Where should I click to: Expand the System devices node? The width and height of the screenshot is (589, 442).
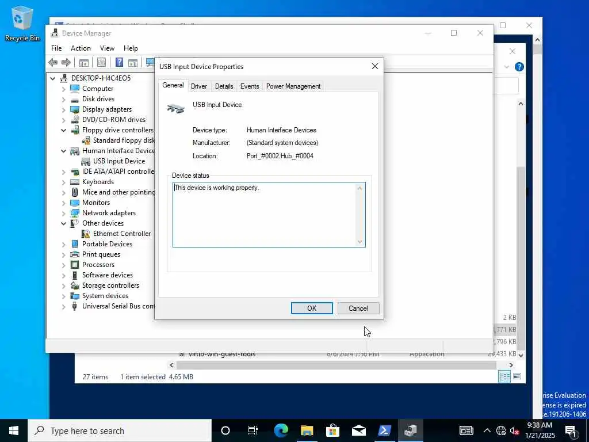pos(64,296)
